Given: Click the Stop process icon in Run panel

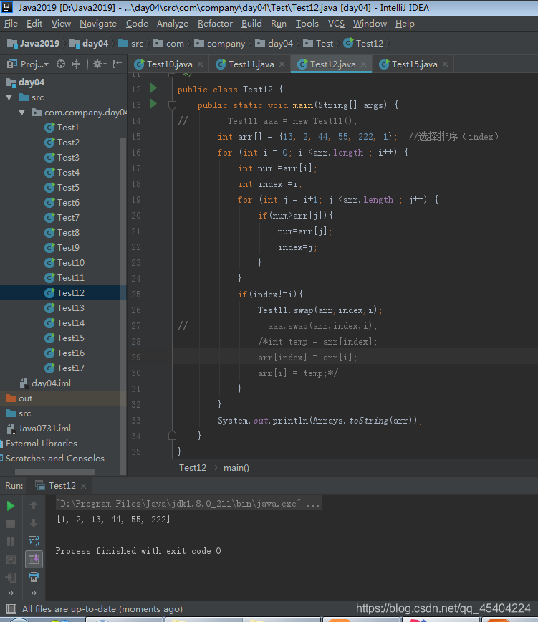Looking at the screenshot, I should coord(11,524).
